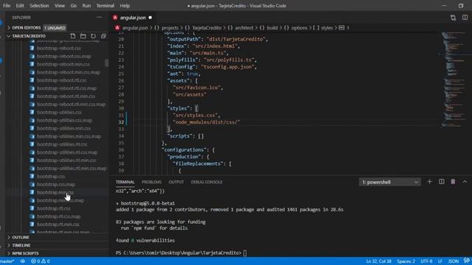The height and width of the screenshot is (265, 472).
Task: Open the Go menu
Action: [x=74, y=6]
